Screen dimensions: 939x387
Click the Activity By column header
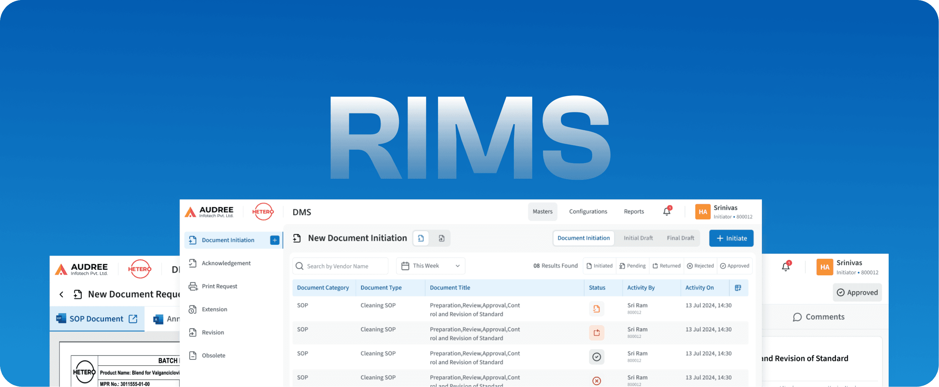(641, 288)
